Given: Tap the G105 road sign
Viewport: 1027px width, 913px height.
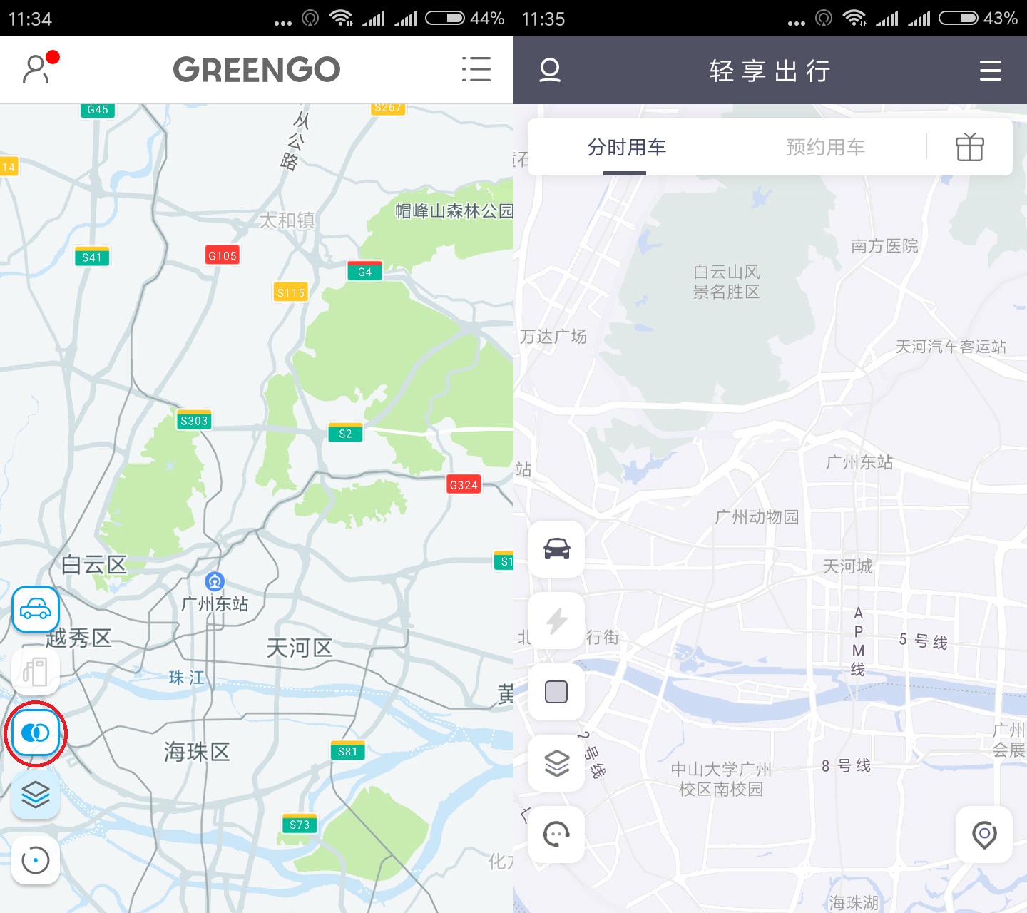Looking at the screenshot, I should [x=223, y=255].
